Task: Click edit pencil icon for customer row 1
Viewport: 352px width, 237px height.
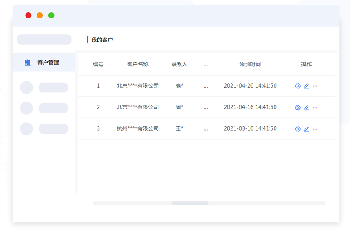Action: coord(307,86)
